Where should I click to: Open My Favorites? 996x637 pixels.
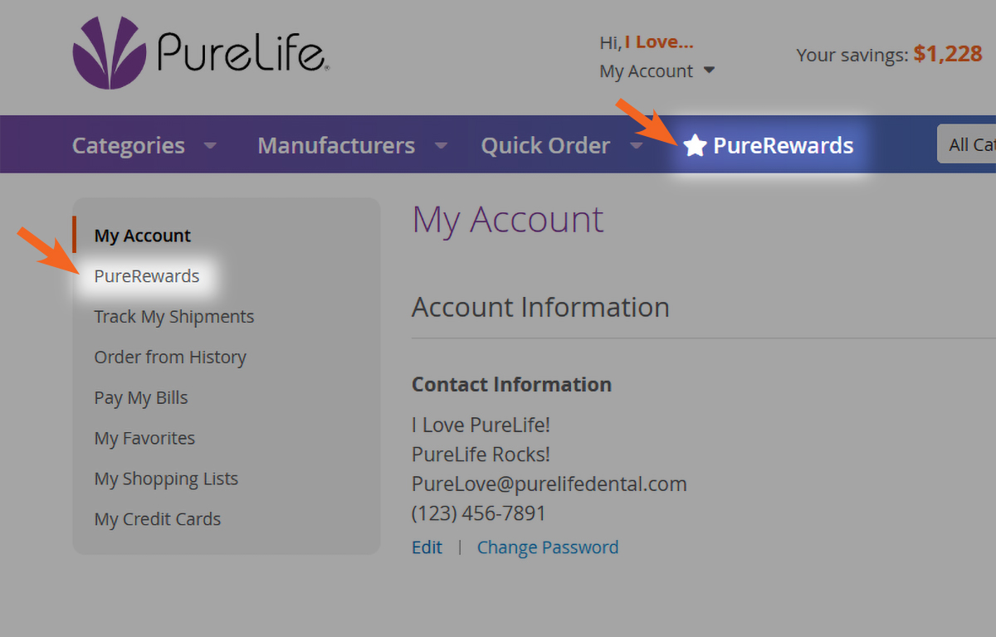[144, 438]
